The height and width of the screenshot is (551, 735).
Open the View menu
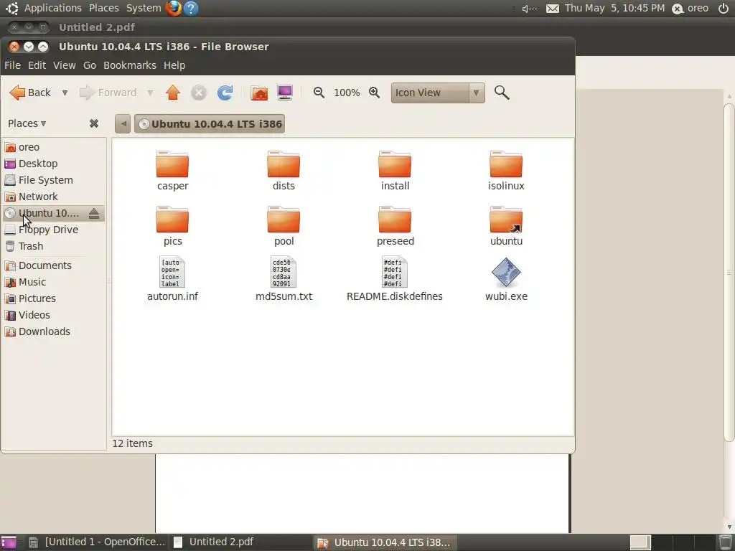click(64, 65)
